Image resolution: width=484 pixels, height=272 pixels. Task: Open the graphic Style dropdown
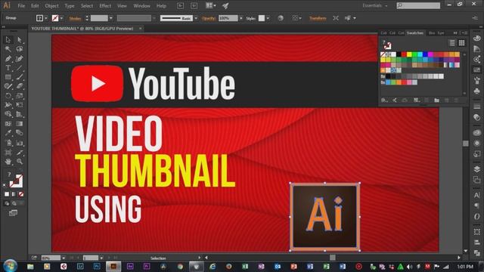coord(268,18)
